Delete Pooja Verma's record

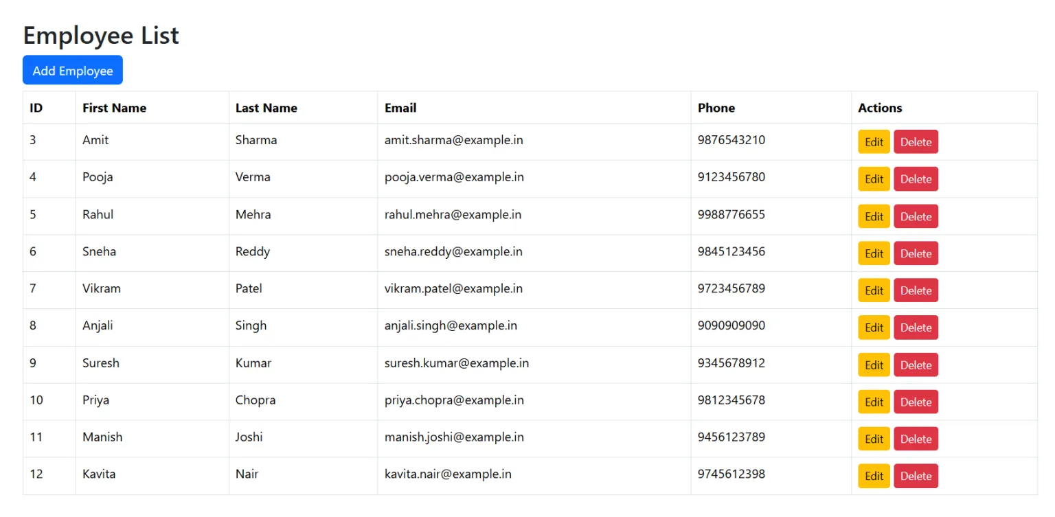point(916,179)
